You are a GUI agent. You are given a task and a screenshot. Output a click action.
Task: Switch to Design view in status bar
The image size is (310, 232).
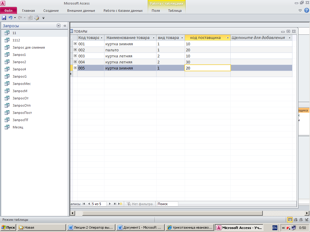(307, 220)
